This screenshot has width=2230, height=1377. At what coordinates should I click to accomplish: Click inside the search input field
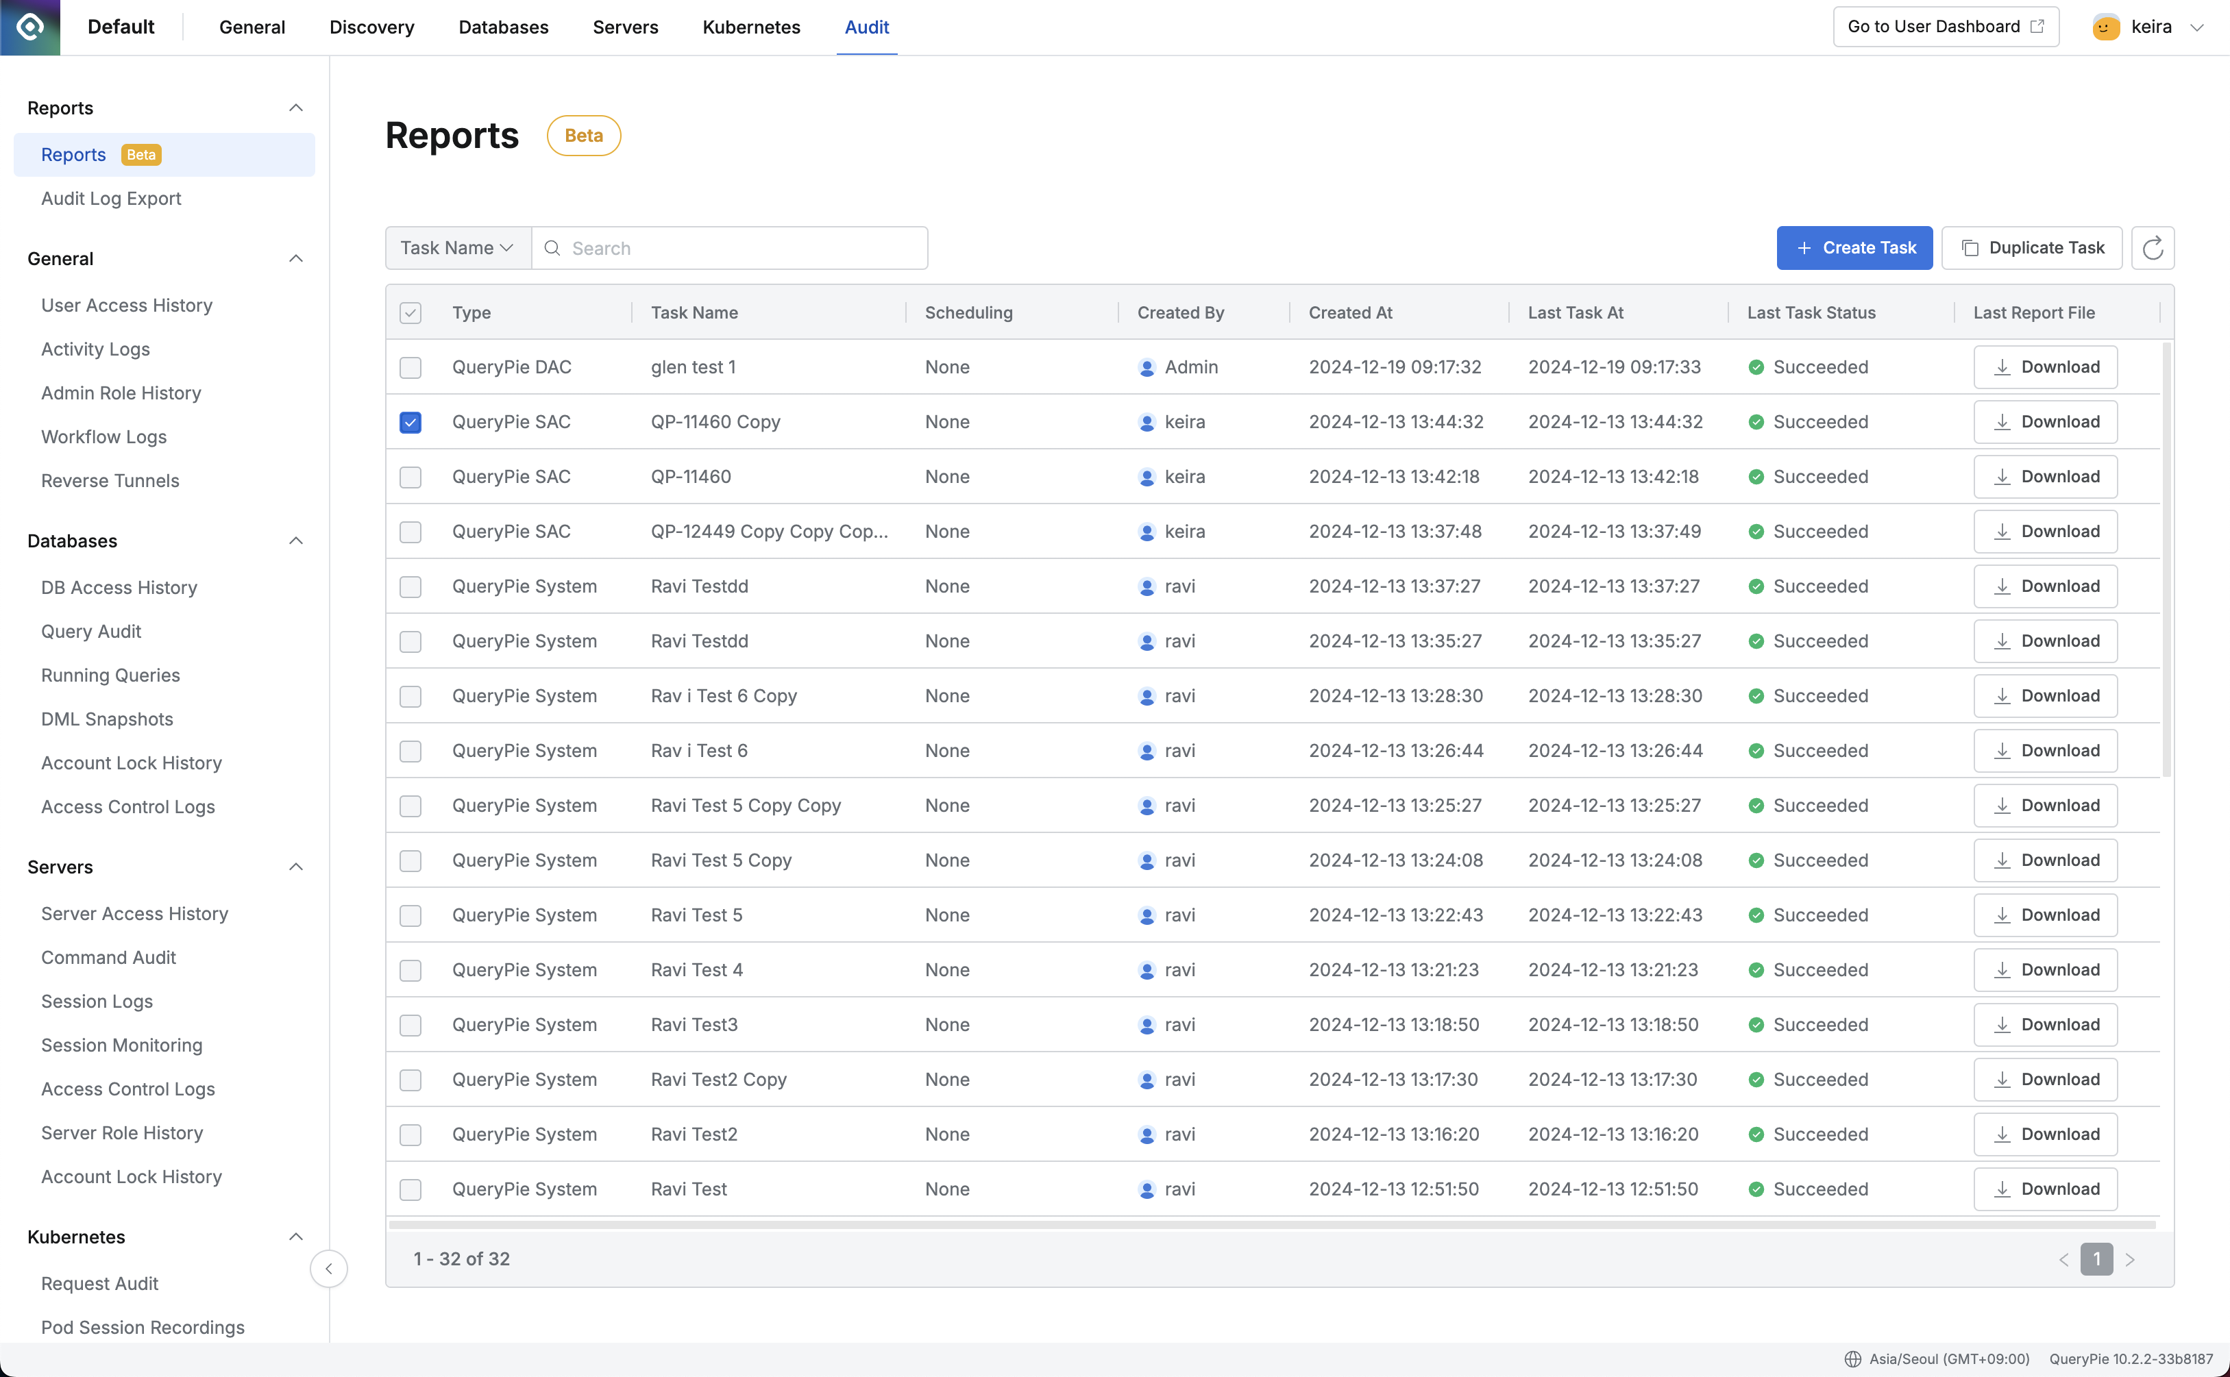coord(728,248)
